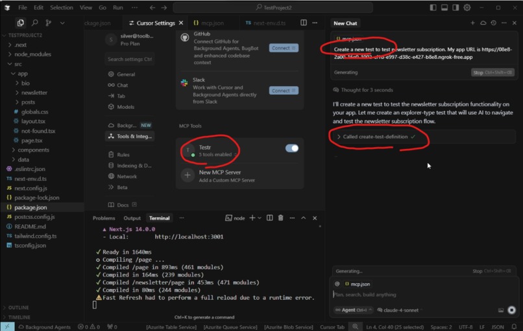
Task: Maximize the terminal panel with chevron up
Action: click(x=303, y=218)
